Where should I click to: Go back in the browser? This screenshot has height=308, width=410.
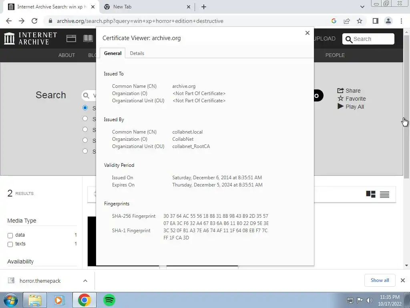9,21
